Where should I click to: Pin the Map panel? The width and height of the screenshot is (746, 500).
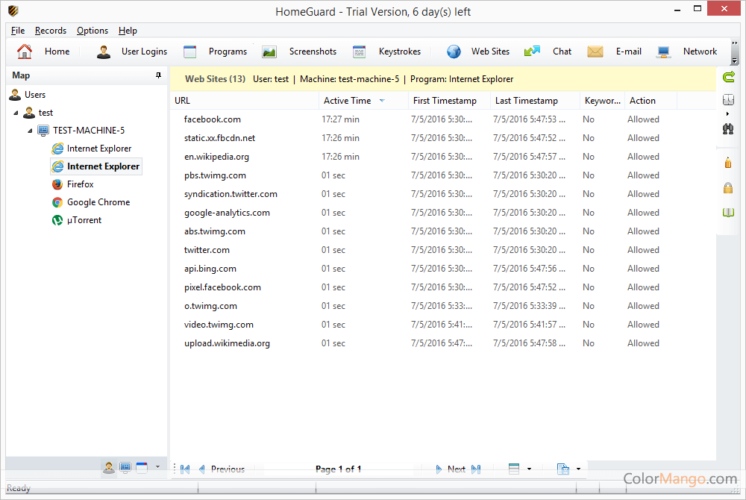point(158,75)
